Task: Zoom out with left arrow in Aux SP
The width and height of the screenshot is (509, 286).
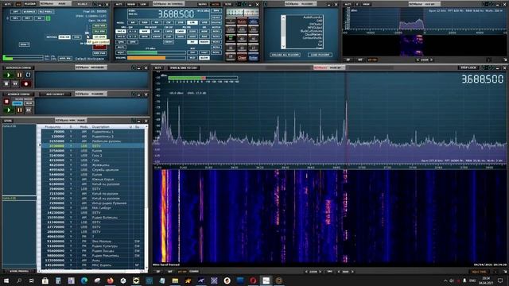Action: click(418, 60)
